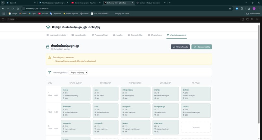
Task: Open Chrome three-dot menu
Action: point(259,8)
